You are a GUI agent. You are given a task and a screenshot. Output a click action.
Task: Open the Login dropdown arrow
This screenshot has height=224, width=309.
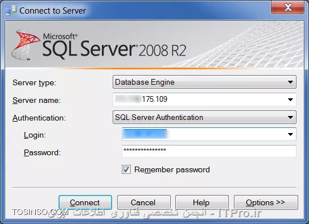(x=290, y=134)
